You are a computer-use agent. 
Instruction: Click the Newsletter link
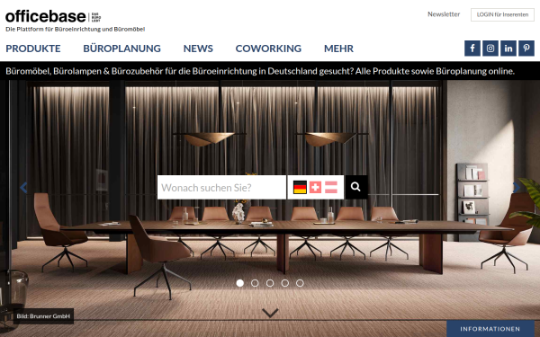coord(444,14)
